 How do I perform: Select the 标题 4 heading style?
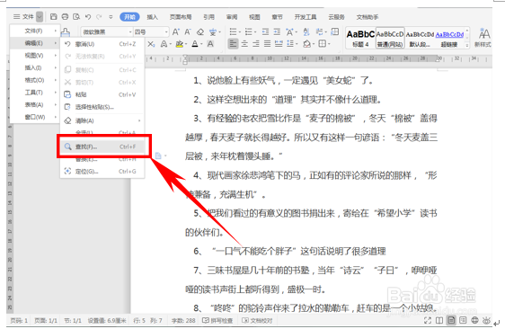(360, 38)
